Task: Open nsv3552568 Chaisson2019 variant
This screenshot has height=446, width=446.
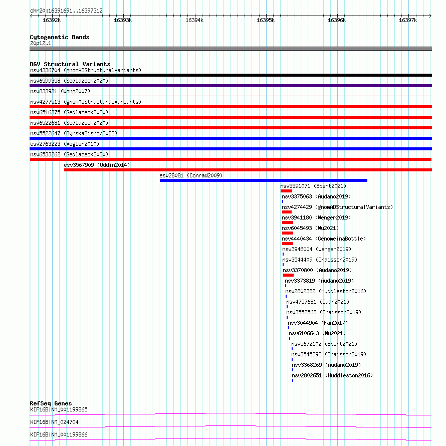Action: [324, 312]
